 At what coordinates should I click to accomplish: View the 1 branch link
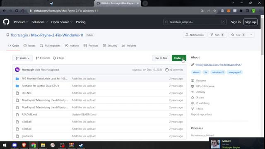(x=43, y=58)
